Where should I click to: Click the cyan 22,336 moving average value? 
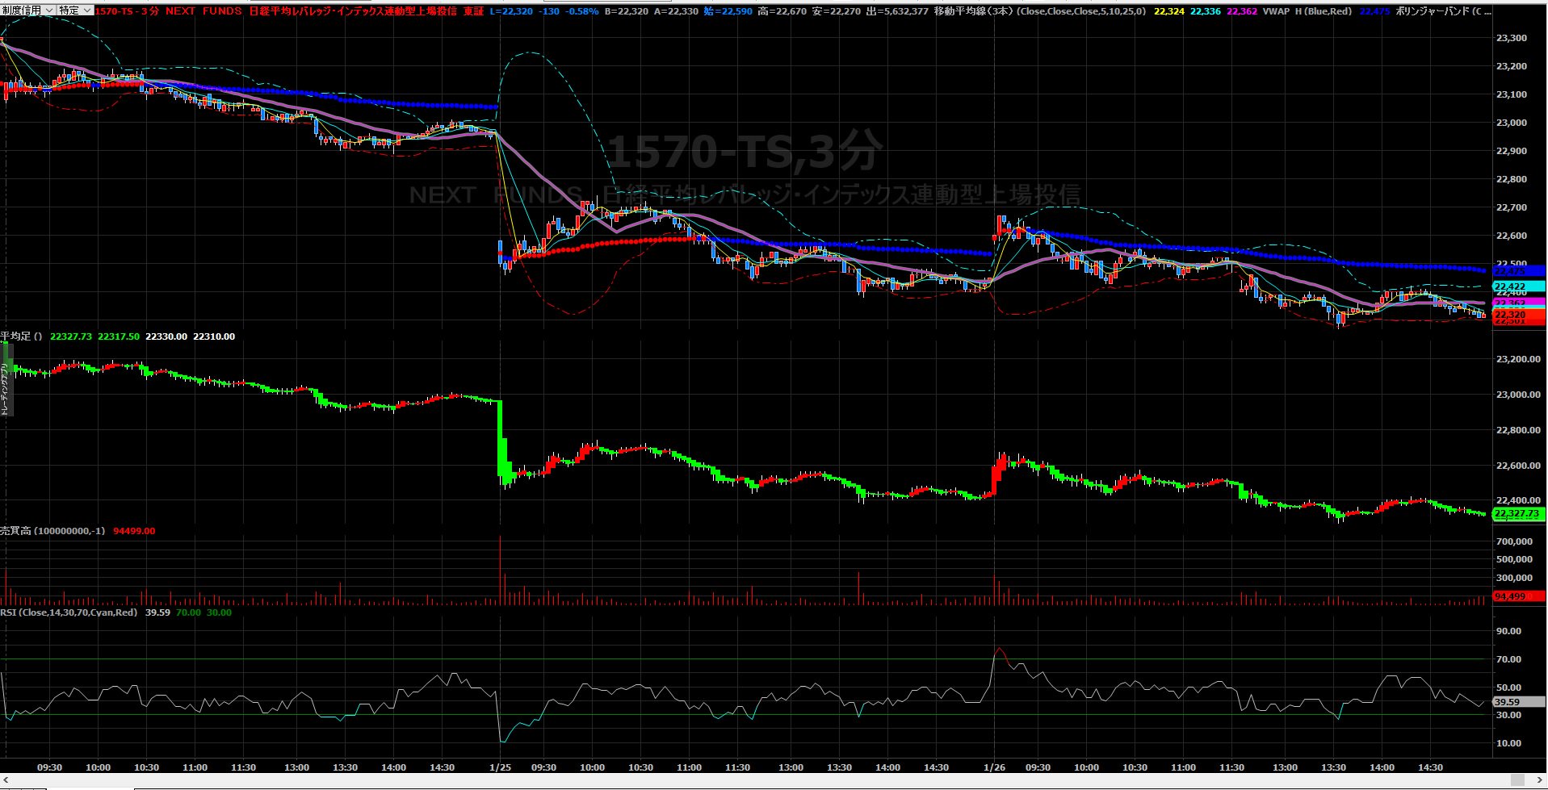coord(1205,11)
